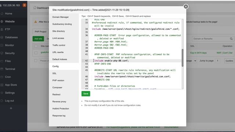Click the error_page 404 line
Screen dimensions: 235x132
point(111,41)
